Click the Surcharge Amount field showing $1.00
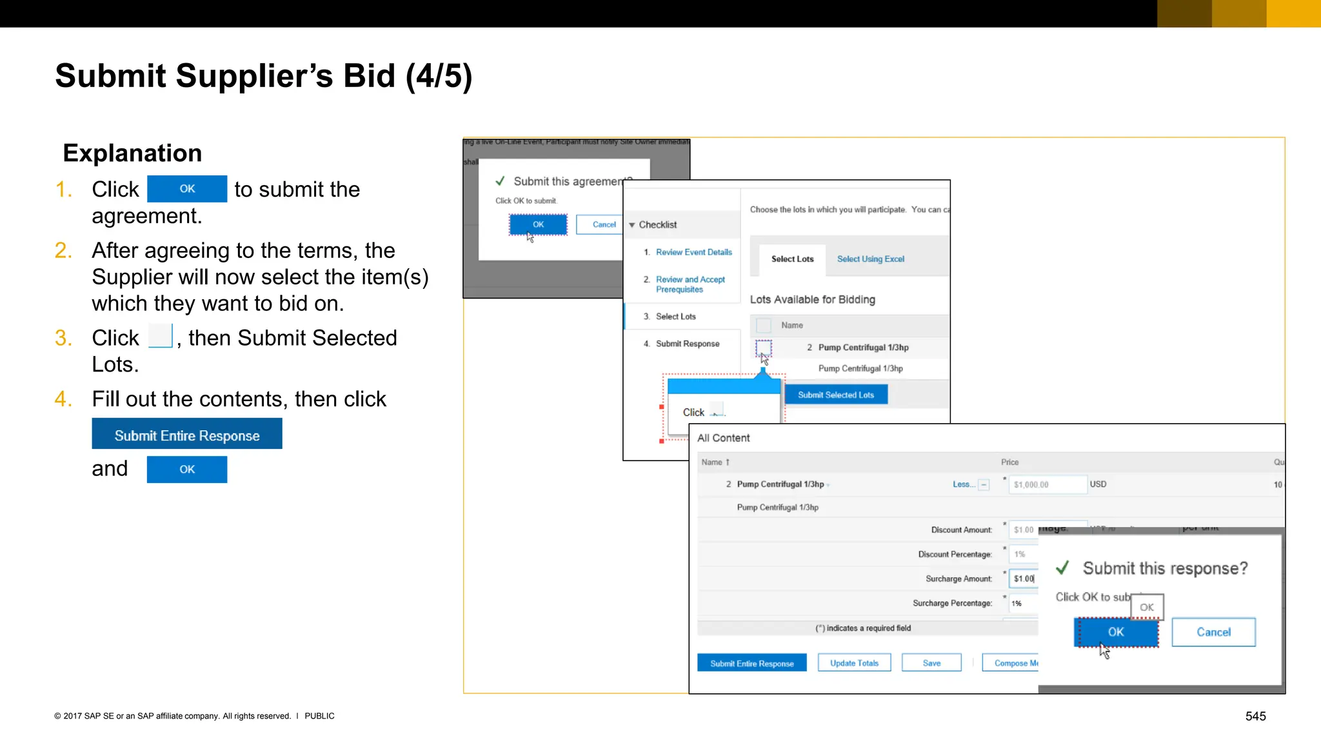Image resolution: width=1321 pixels, height=743 pixels. click(x=1024, y=579)
